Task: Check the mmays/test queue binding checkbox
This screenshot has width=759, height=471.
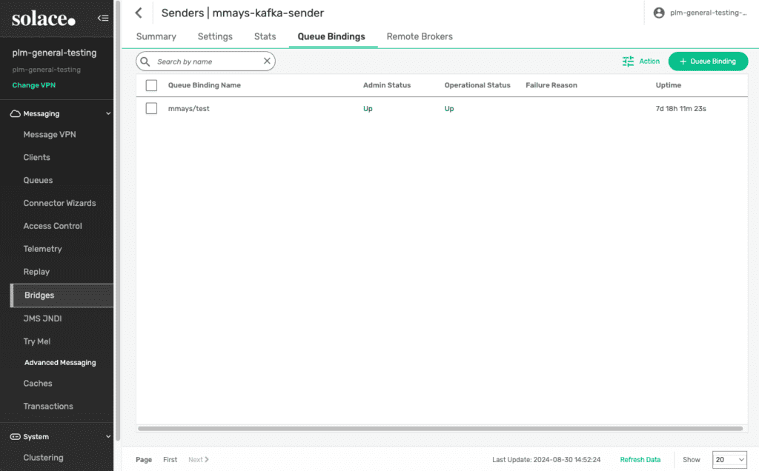Action: 151,108
